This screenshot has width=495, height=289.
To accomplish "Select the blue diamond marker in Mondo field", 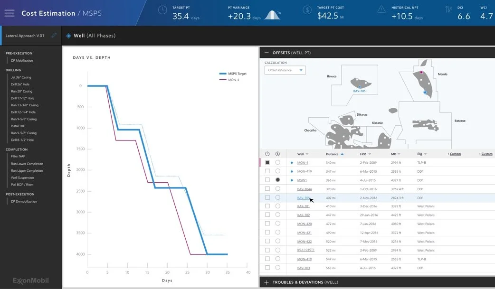I will click(x=425, y=93).
